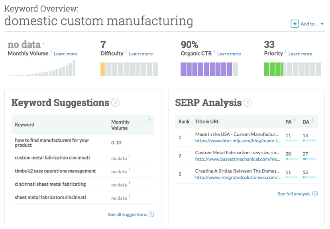The height and width of the screenshot is (229, 330).
Task: Click PA value 11 for integratedsolutionsco result
Action: pyautogui.click(x=288, y=172)
